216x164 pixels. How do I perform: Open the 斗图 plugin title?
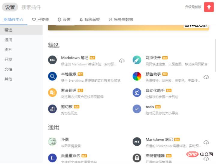pyautogui.click(x=65, y=139)
